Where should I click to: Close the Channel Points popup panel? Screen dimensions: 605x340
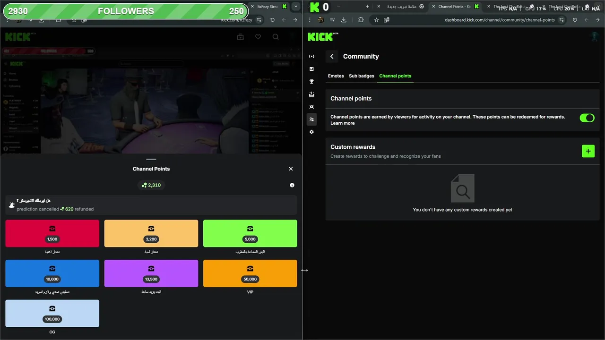click(291, 169)
